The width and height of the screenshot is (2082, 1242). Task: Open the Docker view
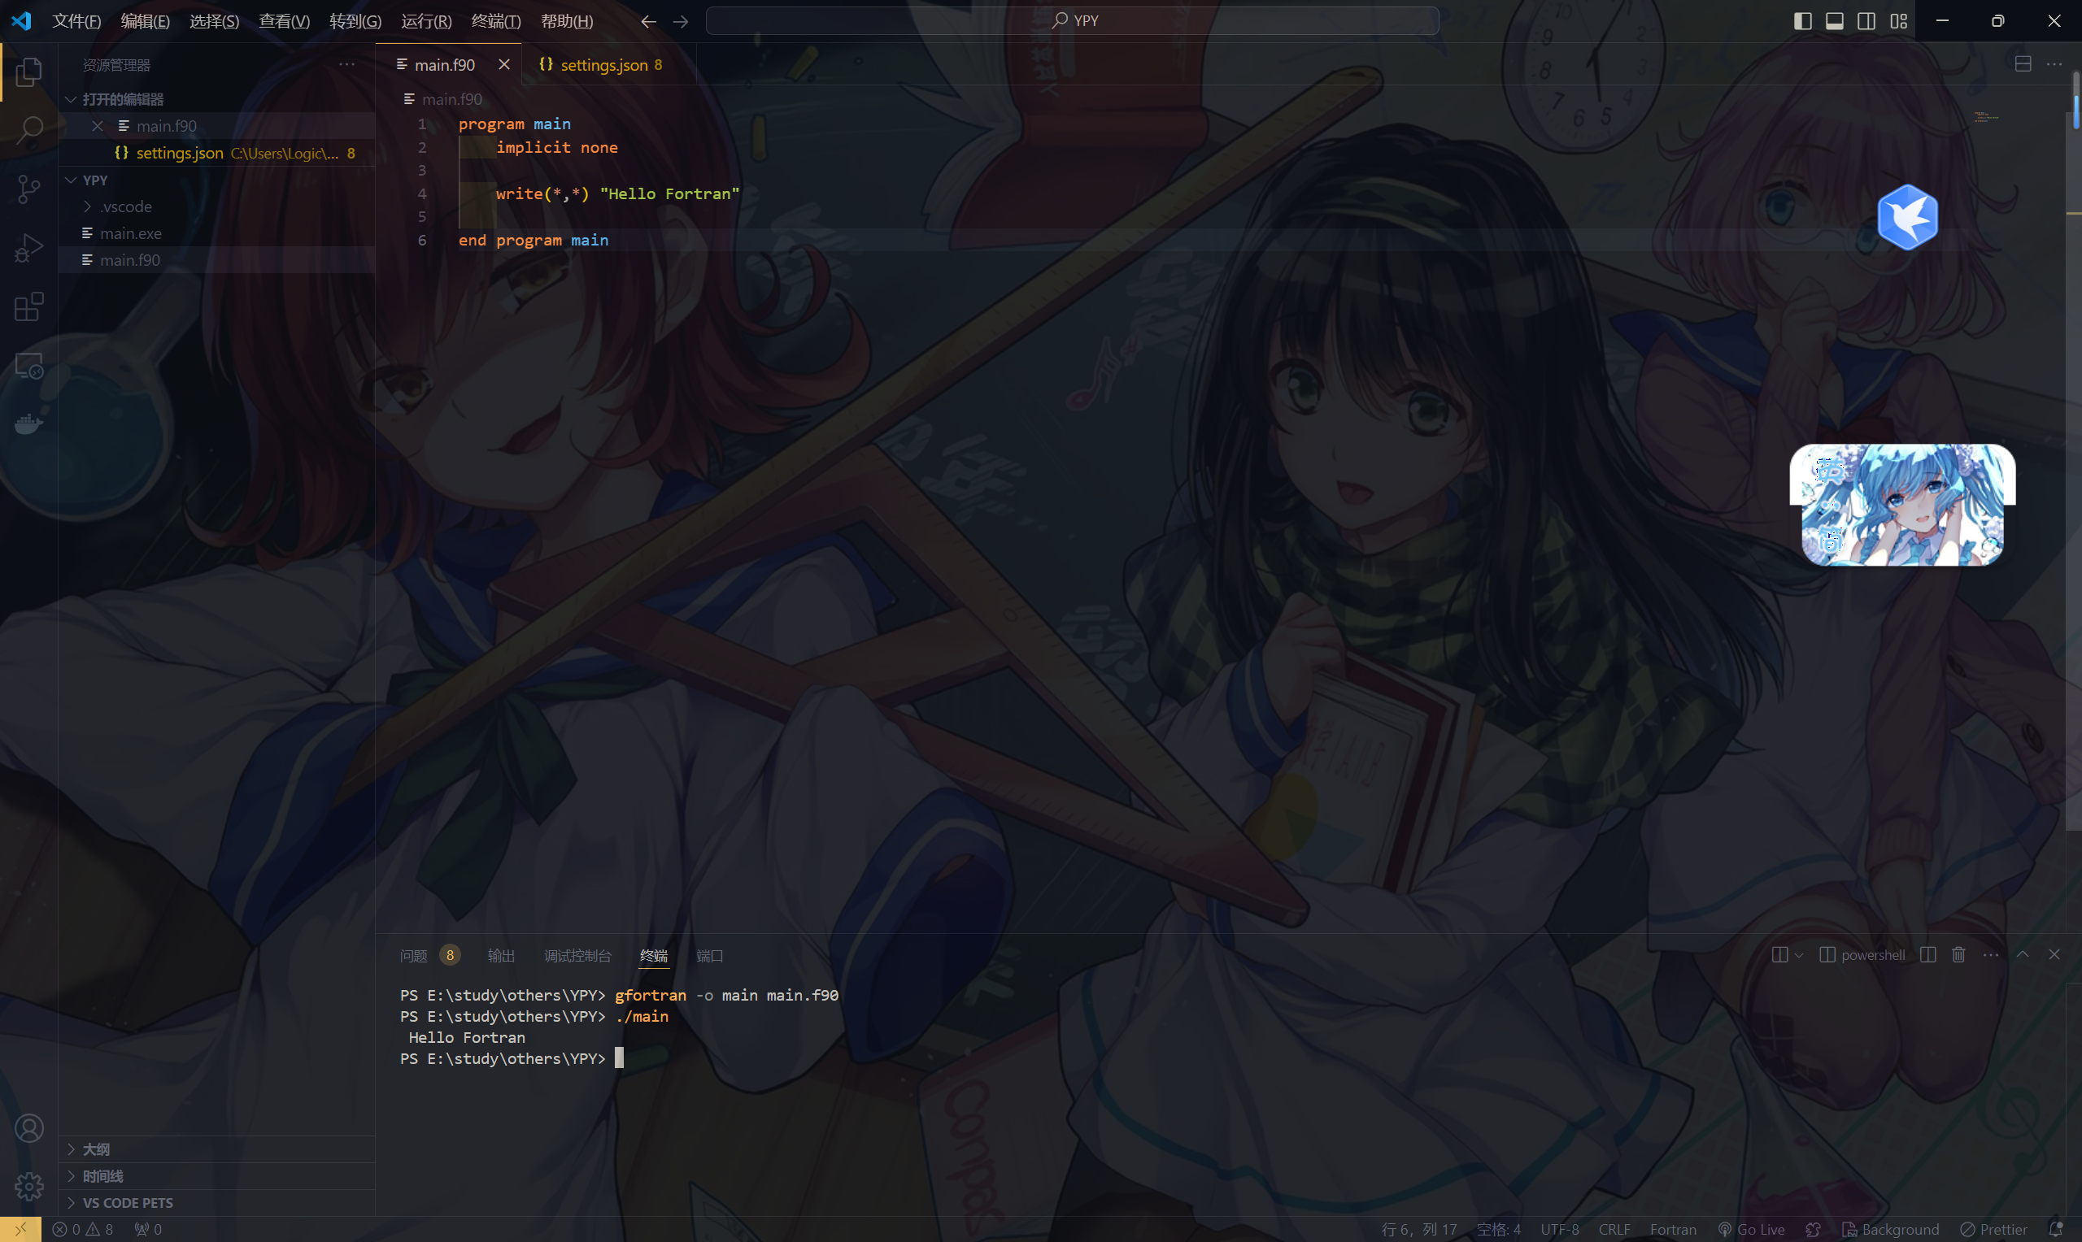point(29,424)
